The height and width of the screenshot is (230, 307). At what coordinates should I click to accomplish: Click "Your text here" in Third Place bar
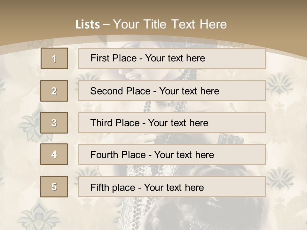click(x=178, y=123)
